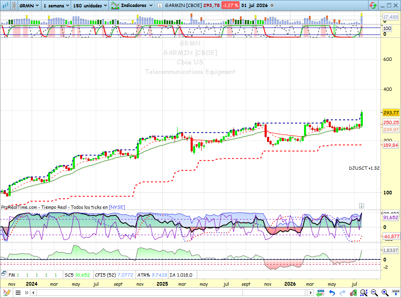Screen dimensions: 401x298
Task: Click the red 250,25 price label
Action: point(391,122)
